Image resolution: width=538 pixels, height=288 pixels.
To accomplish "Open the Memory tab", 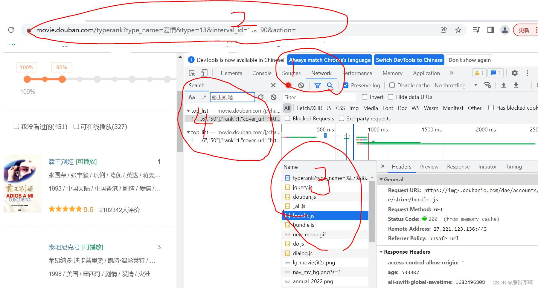I will click(x=392, y=73).
